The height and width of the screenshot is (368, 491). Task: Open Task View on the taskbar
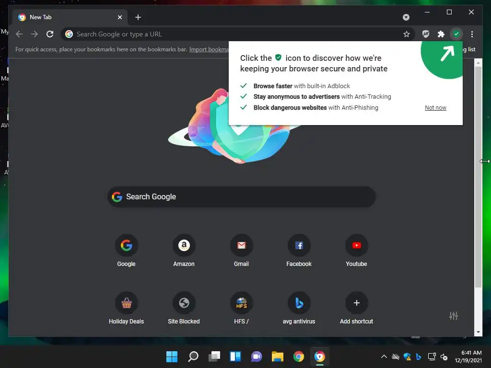click(x=214, y=356)
